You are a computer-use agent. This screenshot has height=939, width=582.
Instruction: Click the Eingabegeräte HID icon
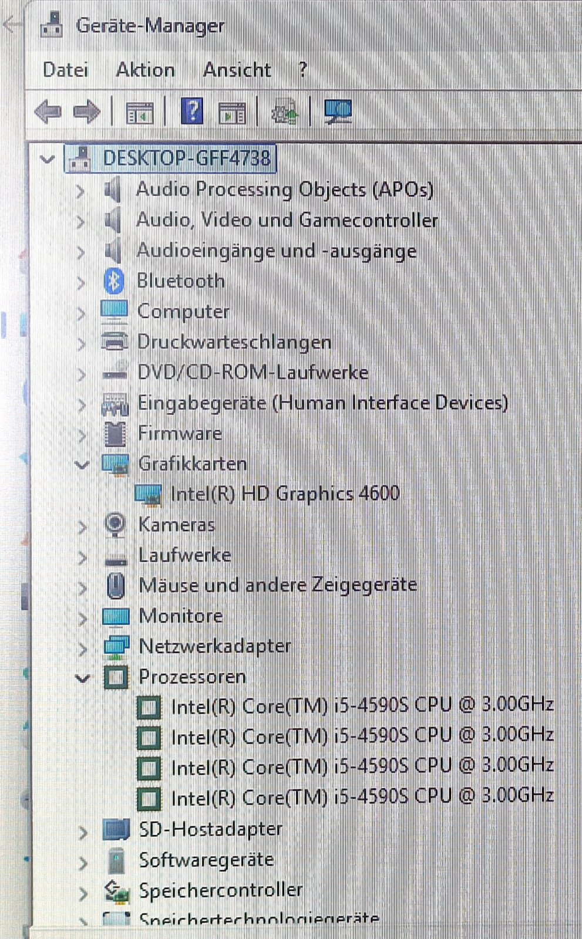pyautogui.click(x=115, y=403)
